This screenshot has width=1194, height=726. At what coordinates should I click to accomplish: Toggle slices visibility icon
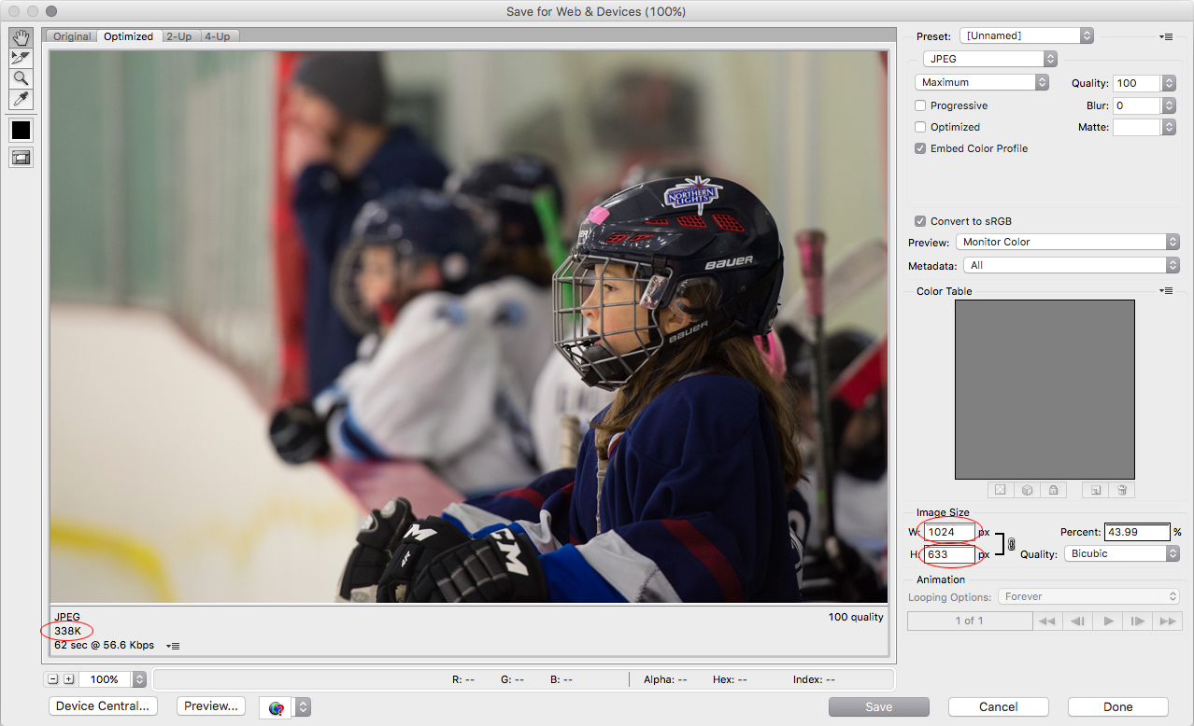click(21, 158)
